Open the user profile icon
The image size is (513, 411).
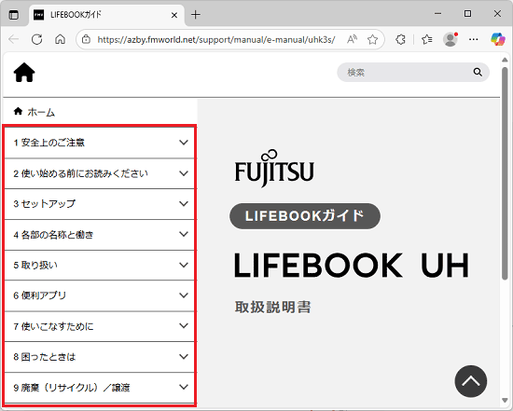click(x=451, y=39)
